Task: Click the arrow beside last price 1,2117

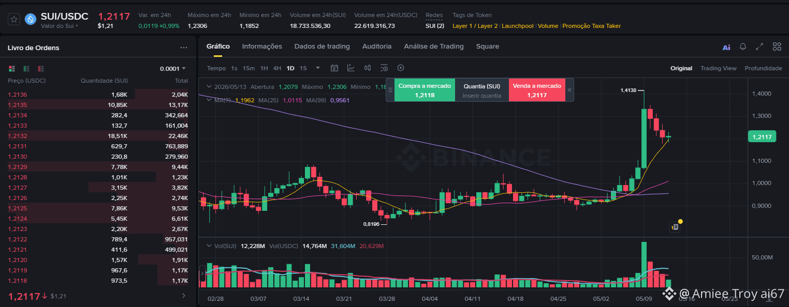Action: [45, 296]
